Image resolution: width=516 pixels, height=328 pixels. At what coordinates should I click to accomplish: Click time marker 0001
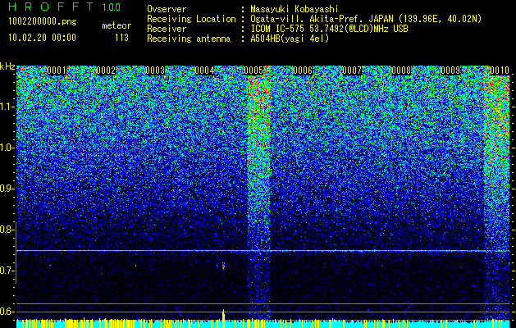[57, 71]
